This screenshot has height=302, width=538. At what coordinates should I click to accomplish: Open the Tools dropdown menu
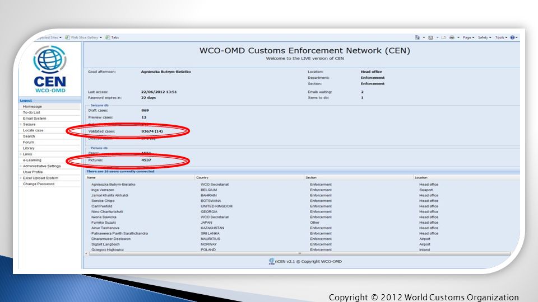point(501,37)
